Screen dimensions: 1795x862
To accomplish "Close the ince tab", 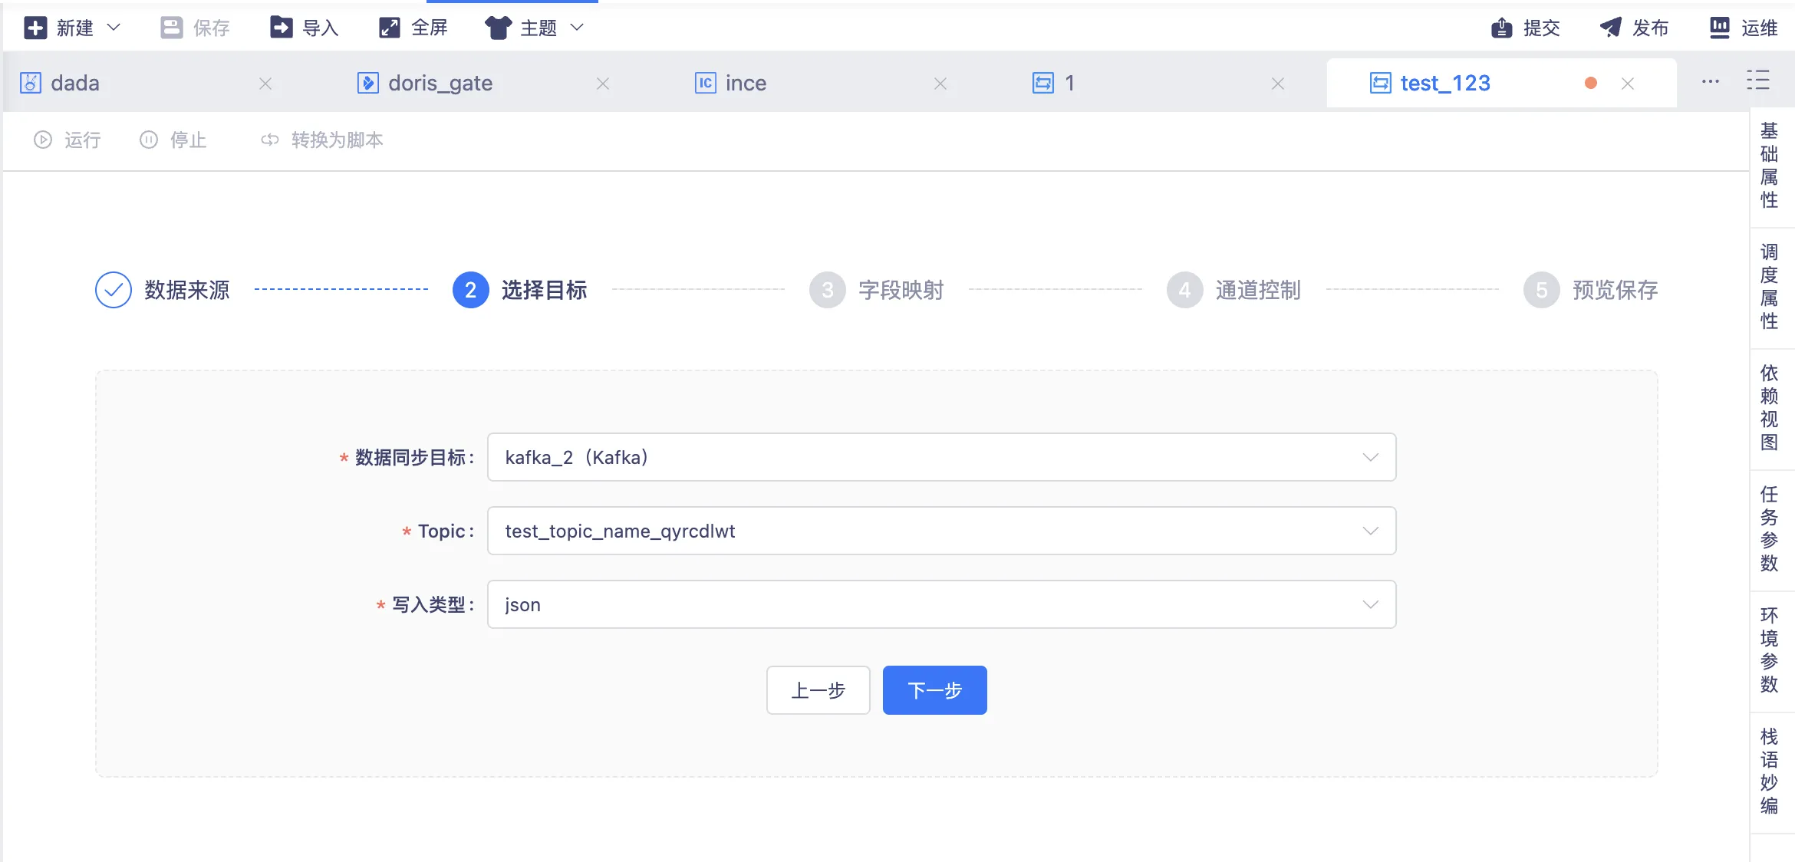I will coord(940,84).
